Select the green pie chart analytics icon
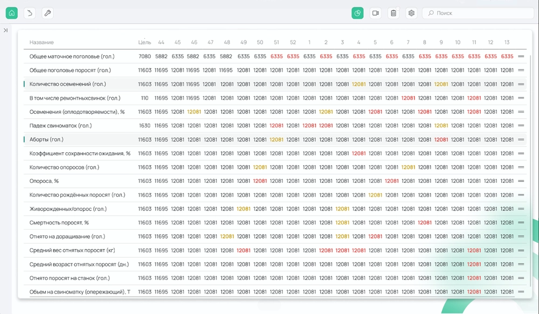 click(357, 13)
